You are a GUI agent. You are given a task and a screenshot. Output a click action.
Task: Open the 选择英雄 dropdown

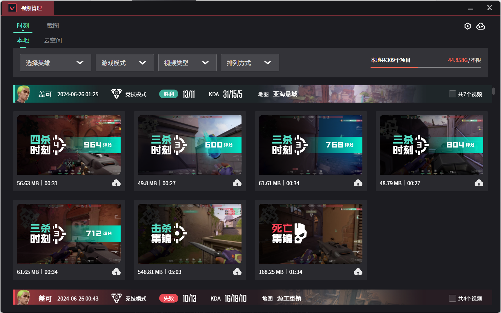coord(56,63)
